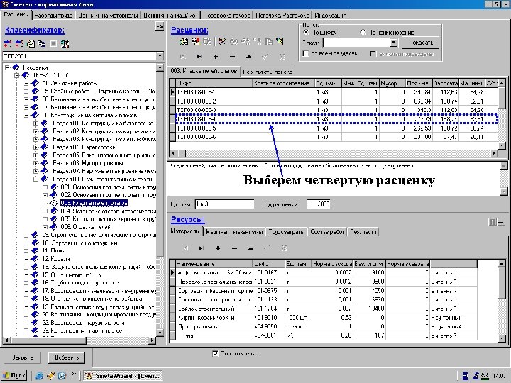
Task: Click the arrow button beside Классификатор header
Action: click(159, 27)
